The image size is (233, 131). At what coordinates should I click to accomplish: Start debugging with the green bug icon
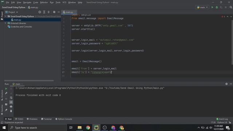click(x=217, y=7)
